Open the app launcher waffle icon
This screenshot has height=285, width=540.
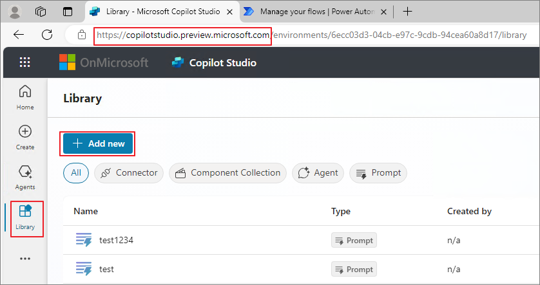point(24,62)
